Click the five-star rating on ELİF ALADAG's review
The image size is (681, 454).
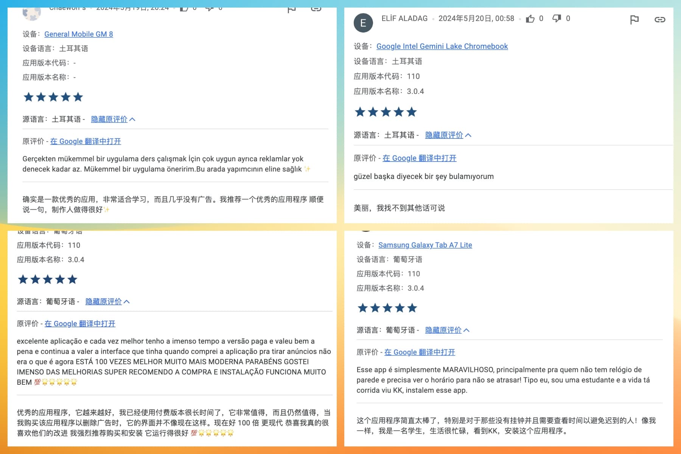(386, 112)
